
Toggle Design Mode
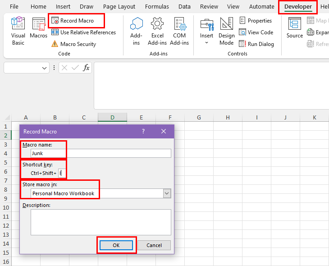pos(226,31)
